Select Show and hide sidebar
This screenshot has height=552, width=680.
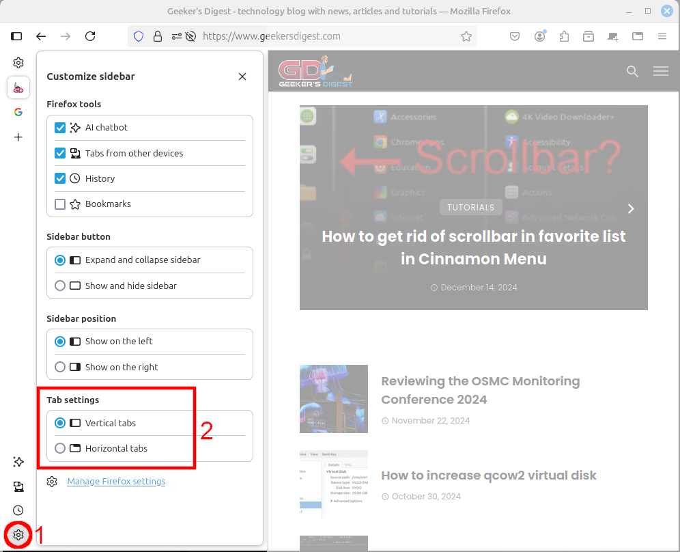click(x=60, y=286)
